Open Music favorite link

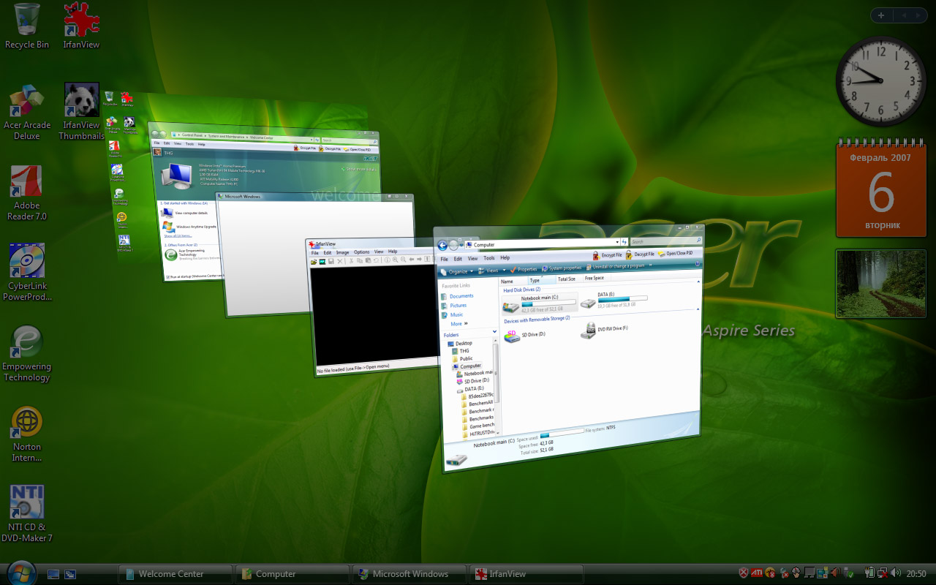coord(453,314)
